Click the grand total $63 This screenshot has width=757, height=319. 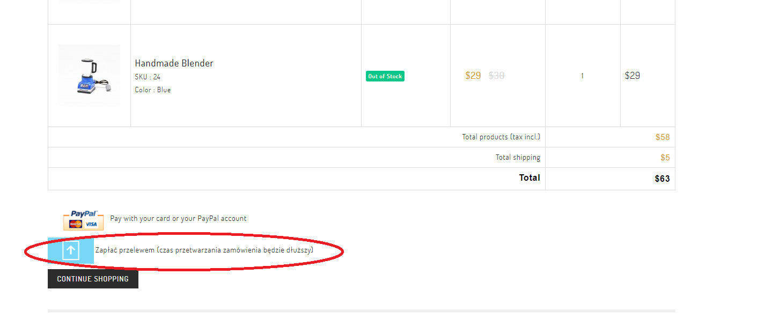click(662, 179)
